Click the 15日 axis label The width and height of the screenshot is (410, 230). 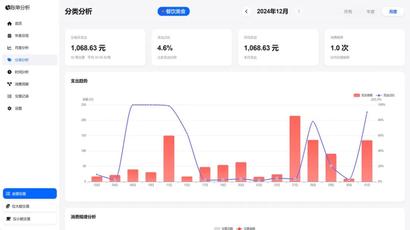[187, 185]
